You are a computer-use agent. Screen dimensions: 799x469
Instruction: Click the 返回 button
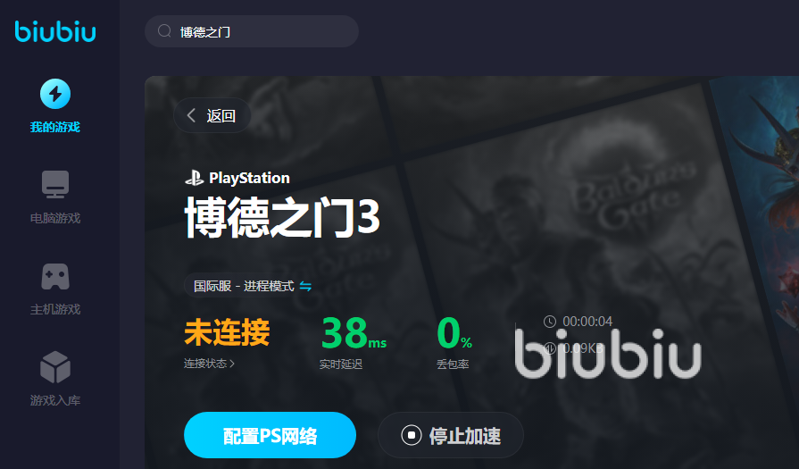point(212,115)
